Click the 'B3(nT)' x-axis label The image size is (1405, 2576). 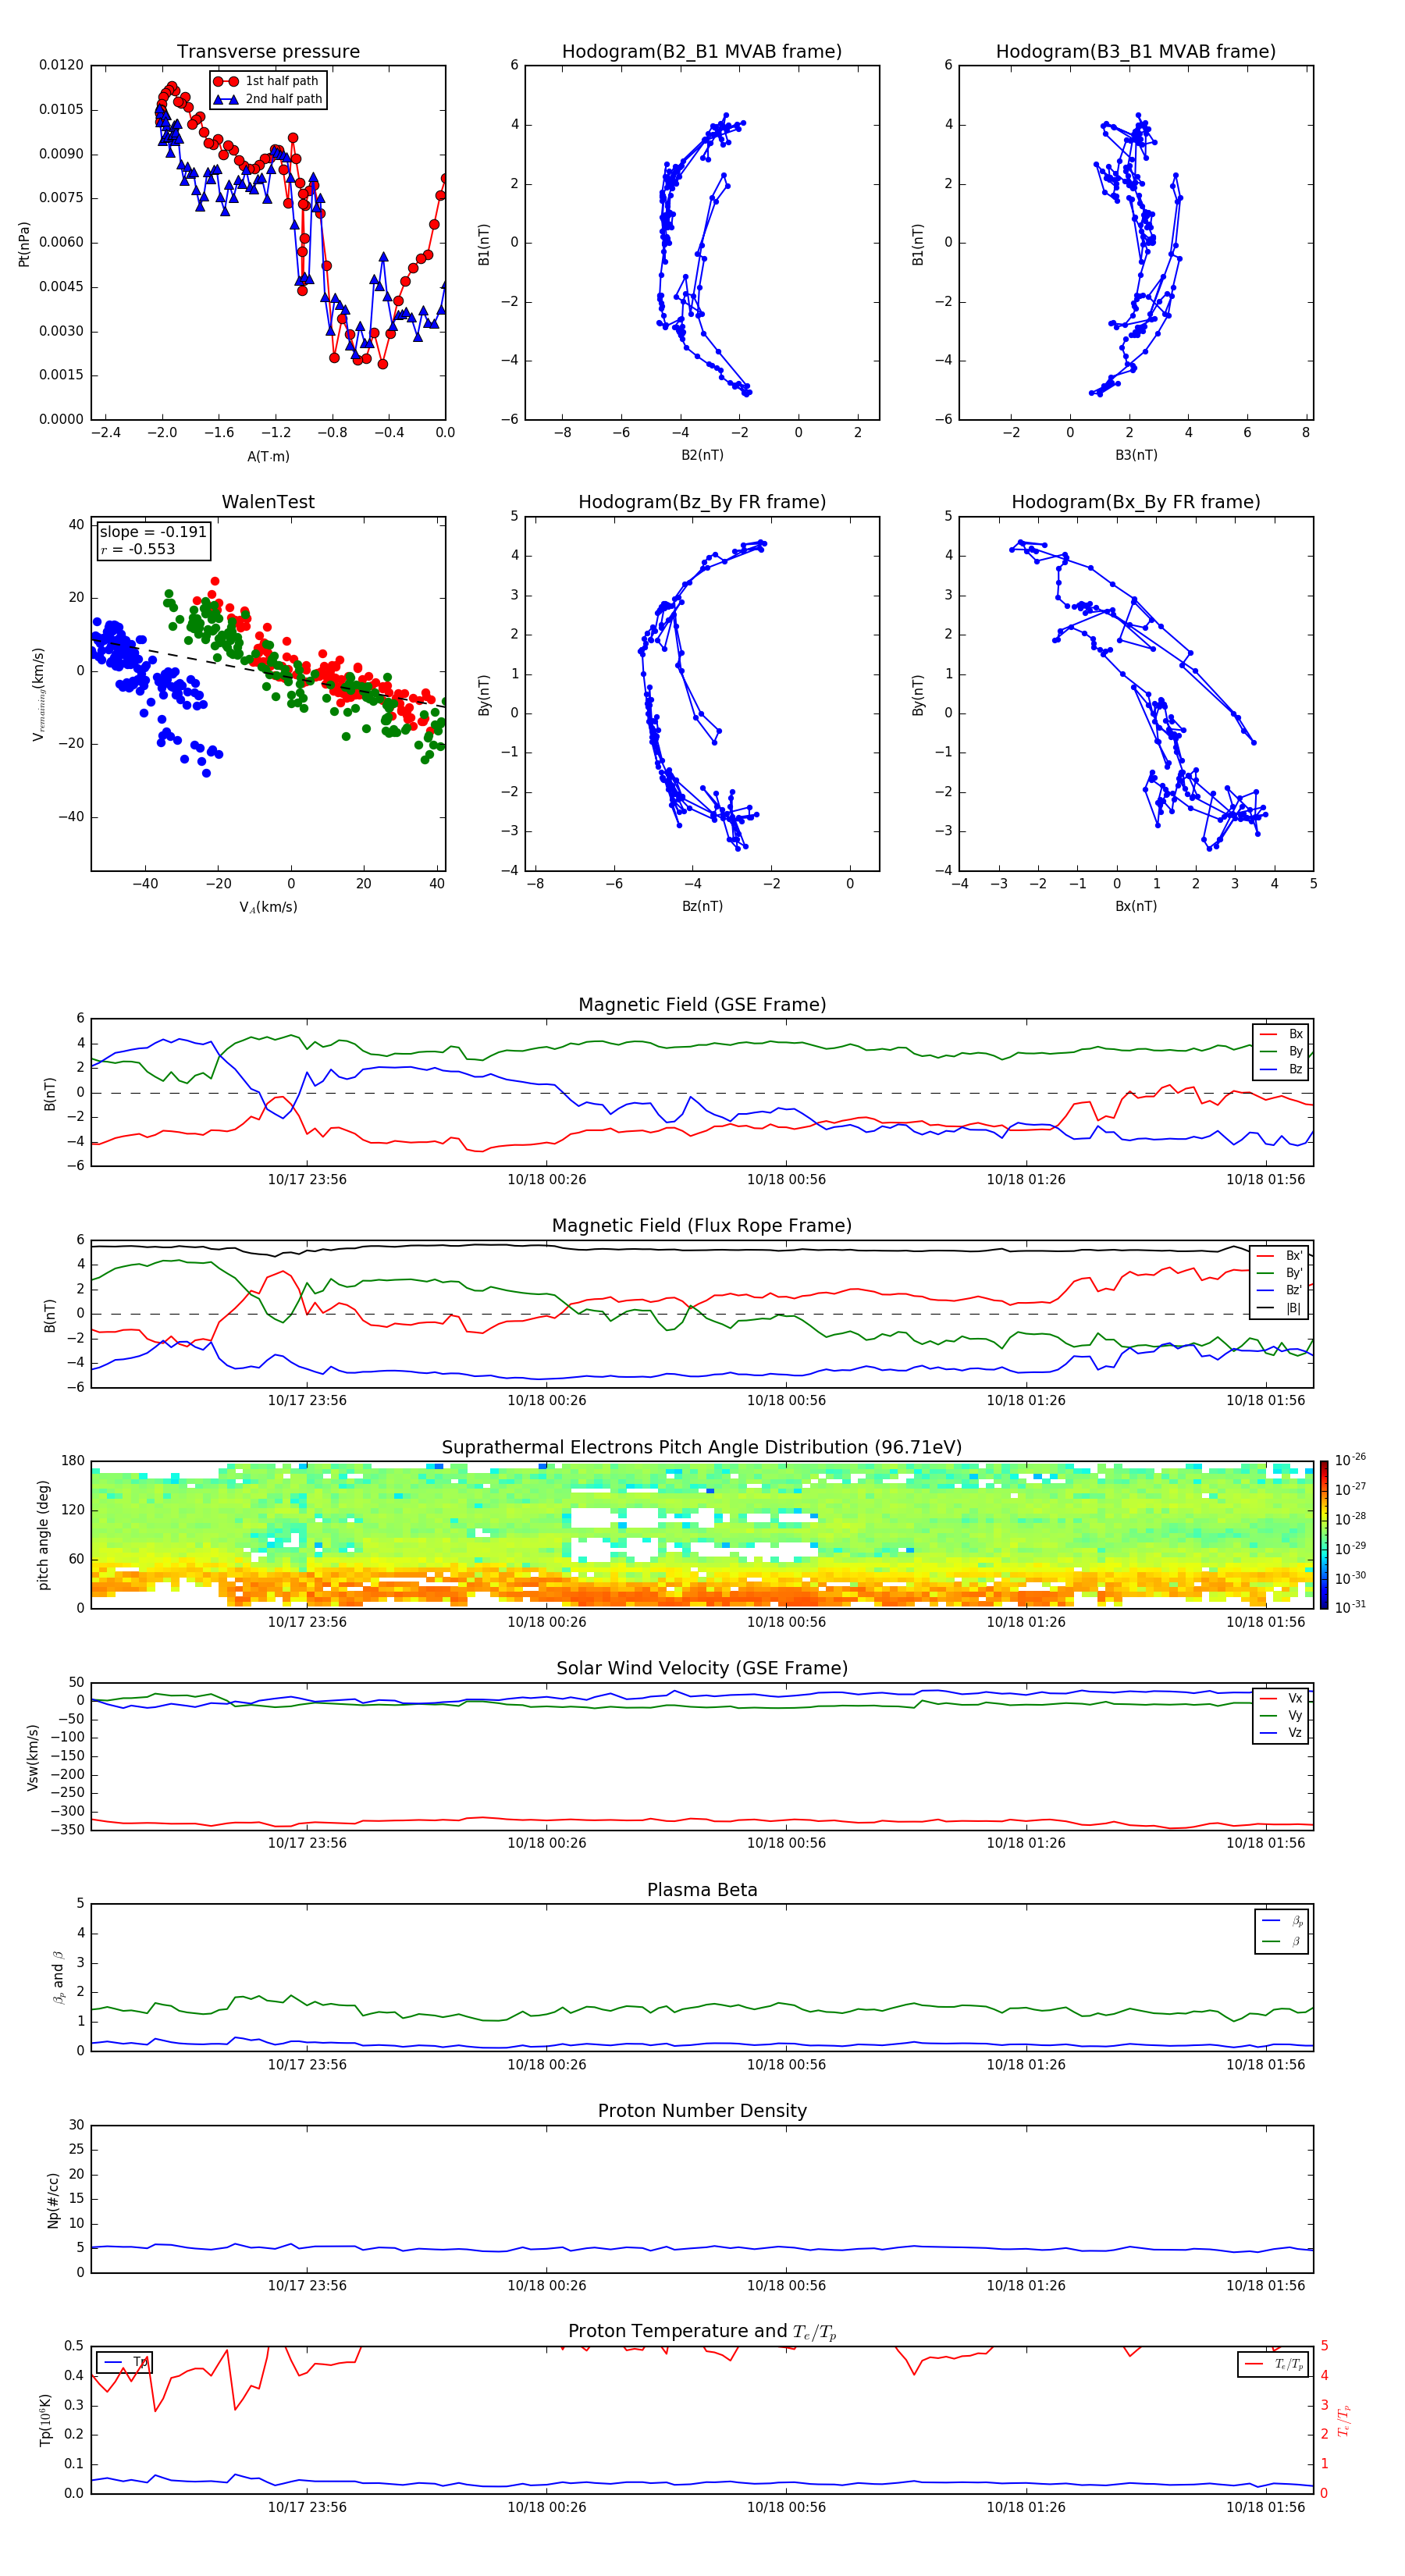(1136, 455)
